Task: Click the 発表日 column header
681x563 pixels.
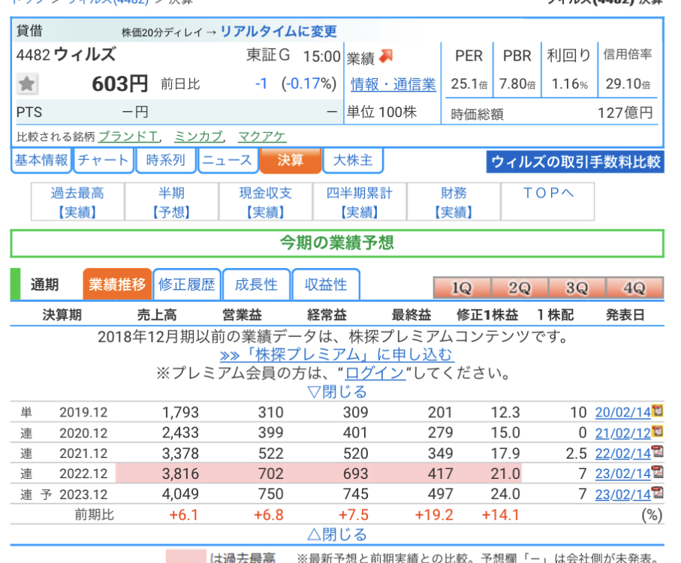Action: point(625,315)
